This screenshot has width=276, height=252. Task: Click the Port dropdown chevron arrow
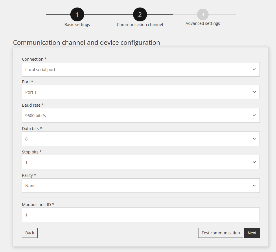(x=254, y=92)
